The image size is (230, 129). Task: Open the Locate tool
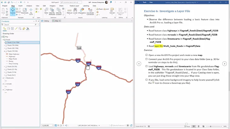pyautogui.click(x=75, y=11)
